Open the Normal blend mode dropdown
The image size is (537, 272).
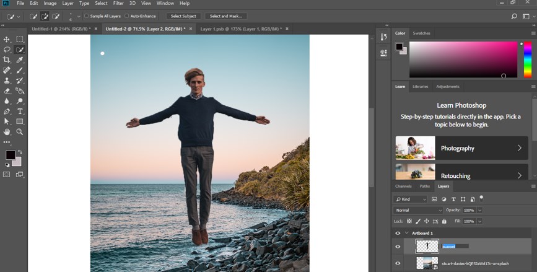tap(419, 210)
